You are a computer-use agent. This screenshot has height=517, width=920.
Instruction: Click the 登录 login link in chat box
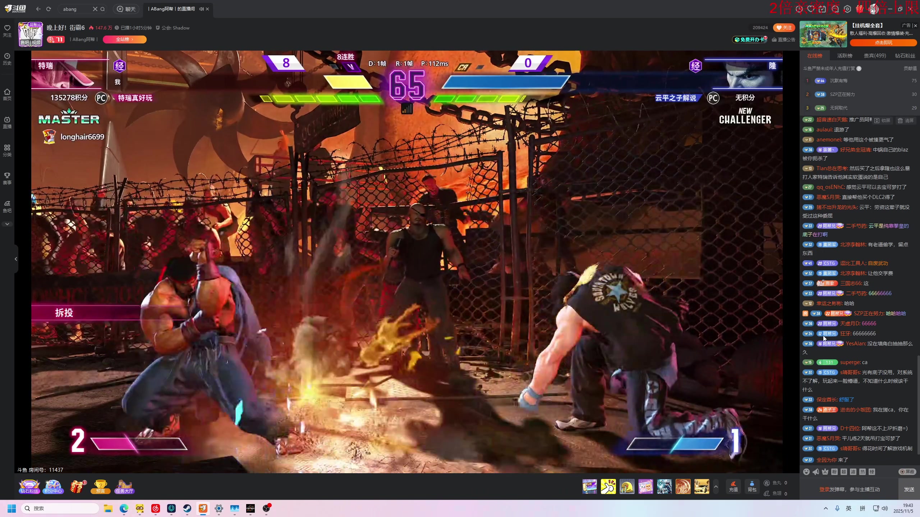824,489
